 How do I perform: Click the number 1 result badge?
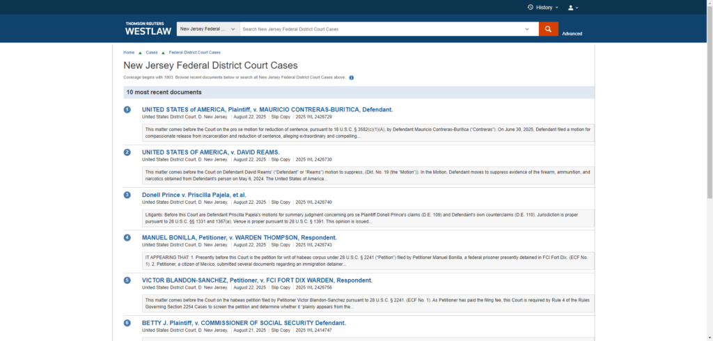(127, 110)
